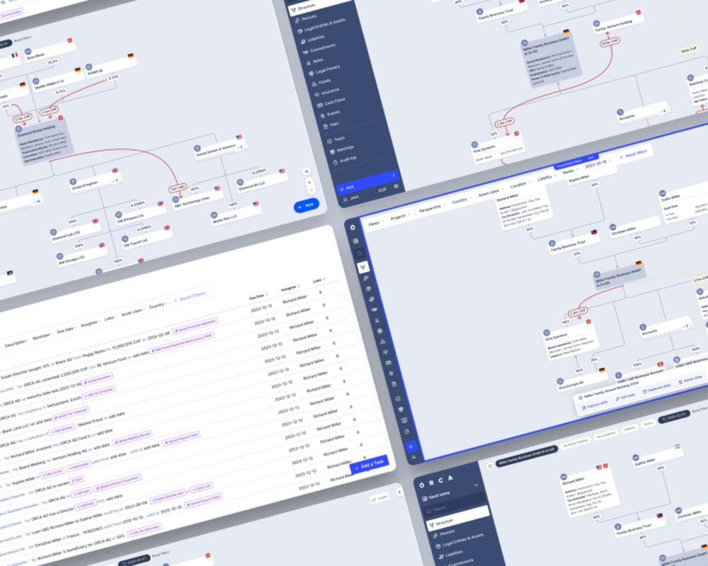This screenshot has width=708, height=566.
Task: Open the Perspective dropdown in presentation window
Action: point(431,209)
